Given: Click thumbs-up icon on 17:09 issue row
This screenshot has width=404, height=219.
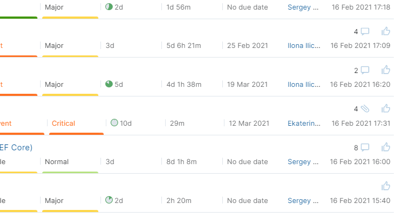Looking at the screenshot, I should point(386,31).
